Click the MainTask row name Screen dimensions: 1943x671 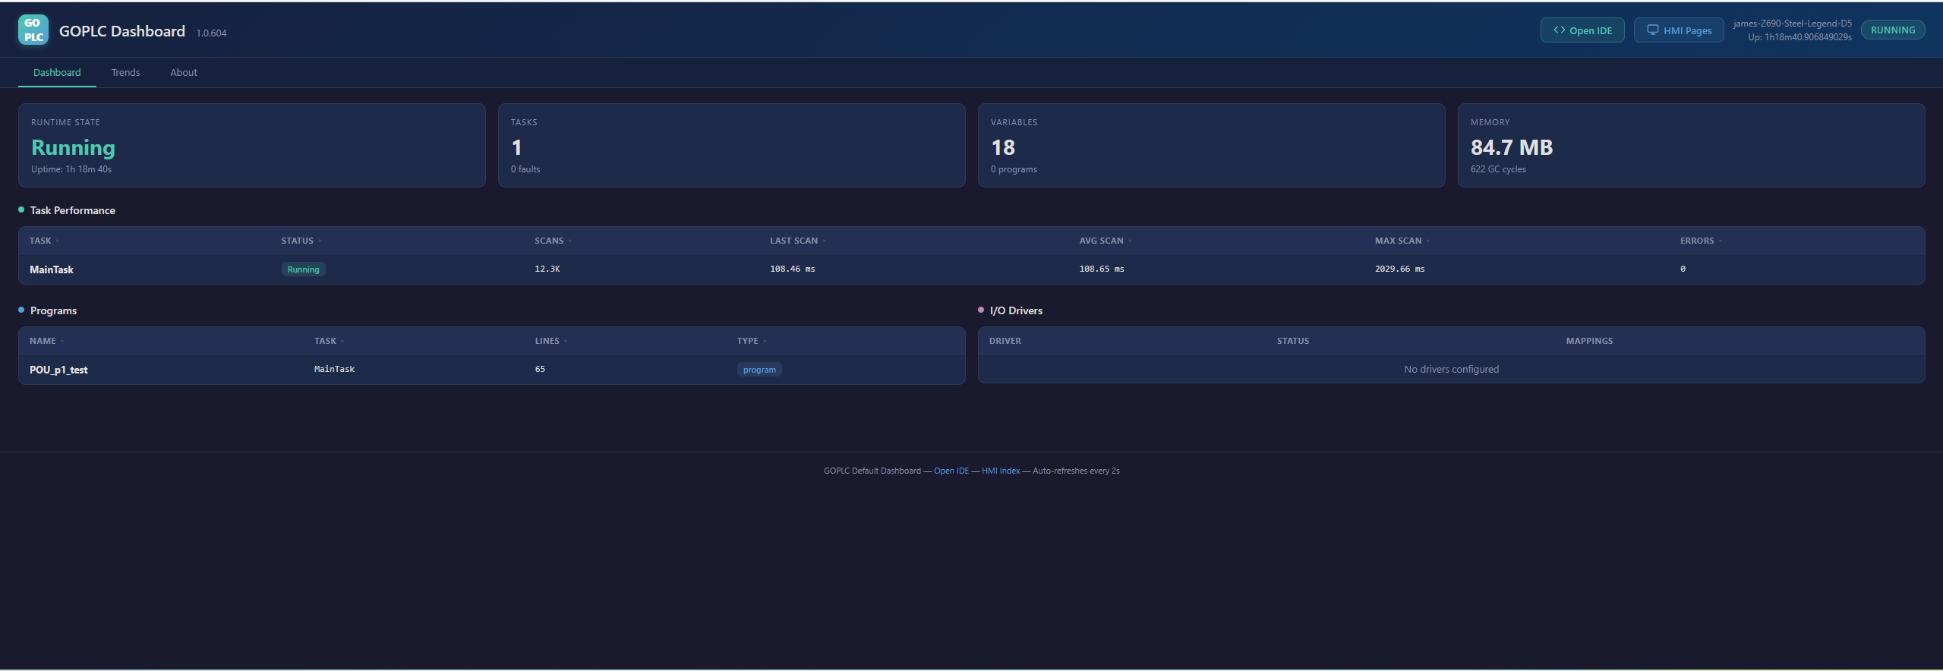point(52,269)
